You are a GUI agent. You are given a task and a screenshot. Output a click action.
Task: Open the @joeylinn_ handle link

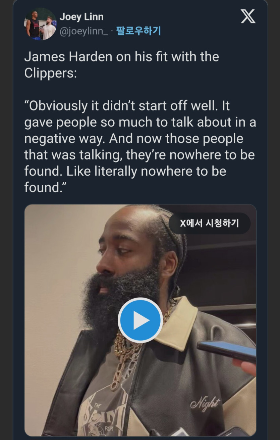pyautogui.click(x=83, y=32)
